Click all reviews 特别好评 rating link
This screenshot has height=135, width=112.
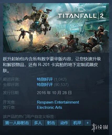tap(45, 84)
